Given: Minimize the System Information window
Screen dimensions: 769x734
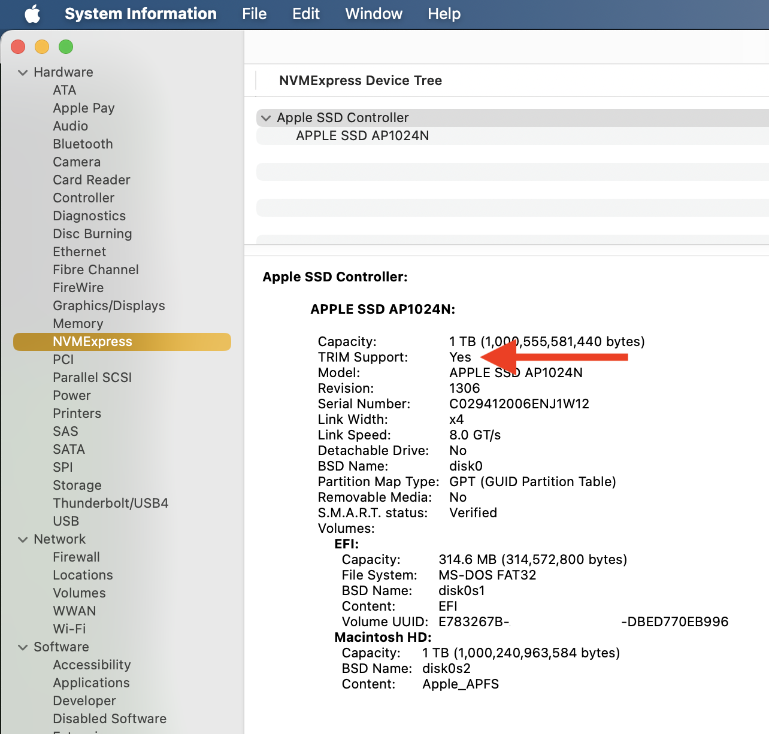Looking at the screenshot, I should tap(42, 47).
